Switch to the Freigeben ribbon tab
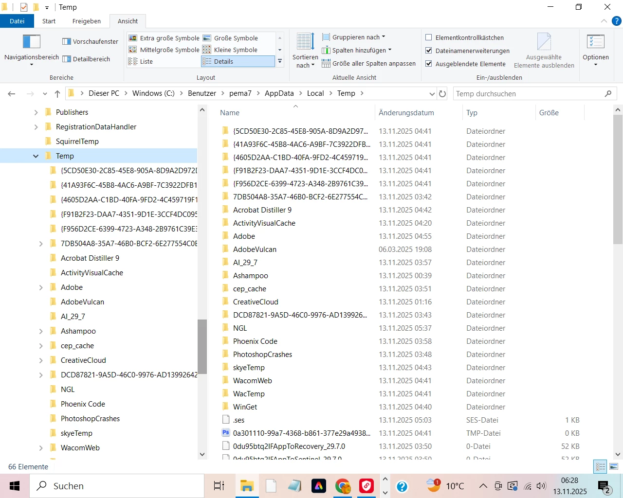This screenshot has width=623, height=498. [x=87, y=21]
